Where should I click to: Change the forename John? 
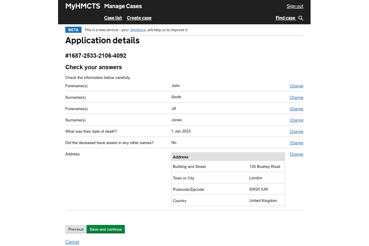pos(296,86)
